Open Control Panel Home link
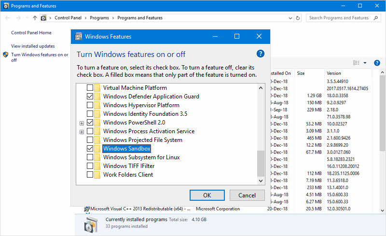The height and width of the screenshot is (236, 386). pos(31,32)
